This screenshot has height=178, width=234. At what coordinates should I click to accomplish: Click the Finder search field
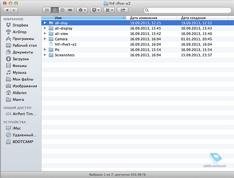click(x=188, y=10)
